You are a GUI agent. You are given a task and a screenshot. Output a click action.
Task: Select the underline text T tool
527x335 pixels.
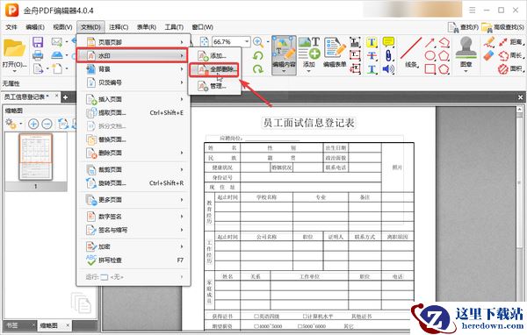coord(372,69)
